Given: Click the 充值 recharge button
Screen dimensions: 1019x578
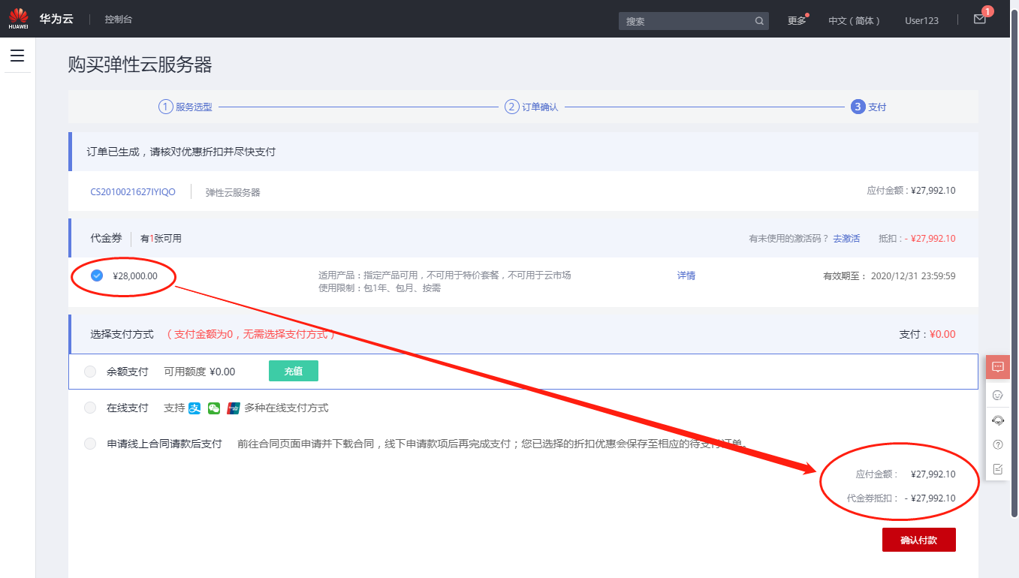Looking at the screenshot, I should coord(294,371).
